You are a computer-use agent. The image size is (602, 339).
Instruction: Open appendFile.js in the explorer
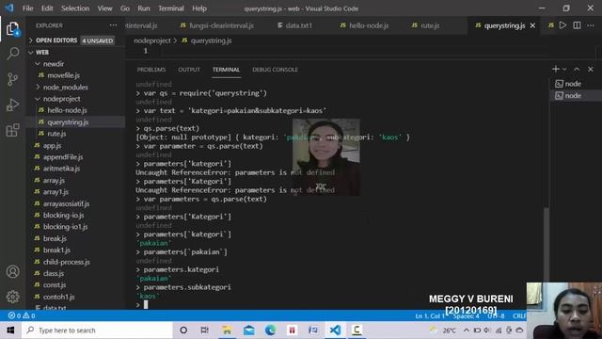[63, 157]
